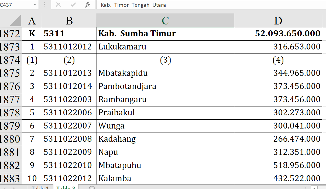
Task: Select column C header
Action: coord(165,21)
